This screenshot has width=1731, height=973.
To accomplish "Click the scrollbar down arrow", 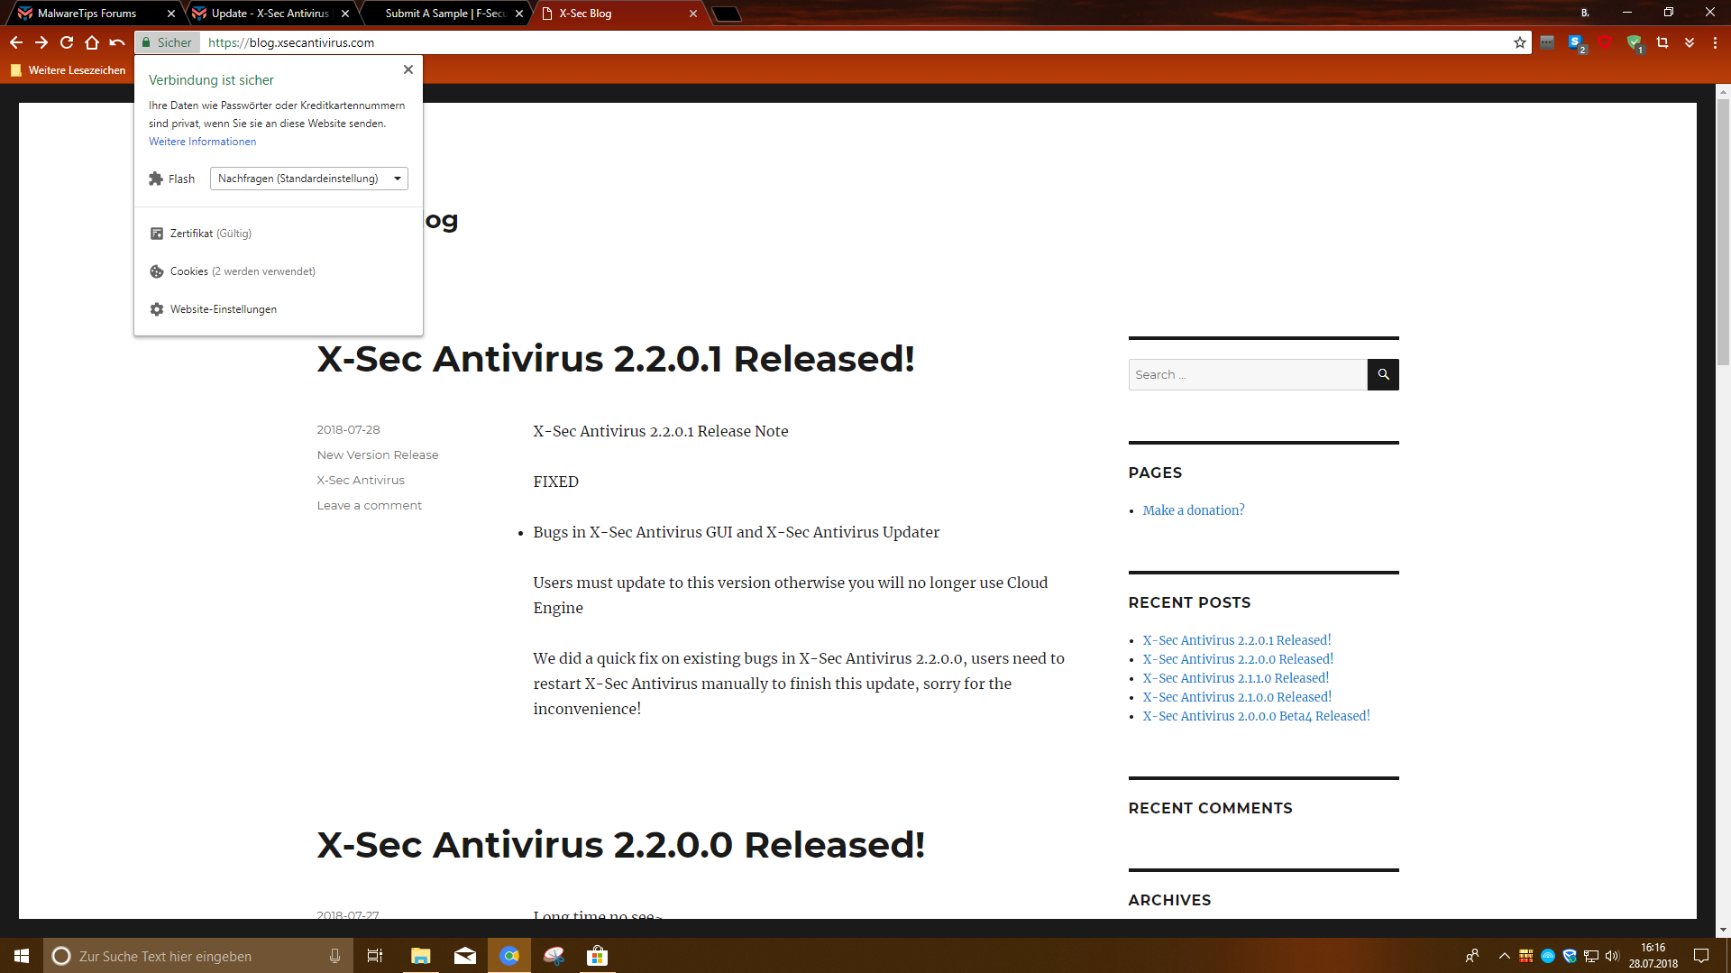I will [x=1723, y=930].
